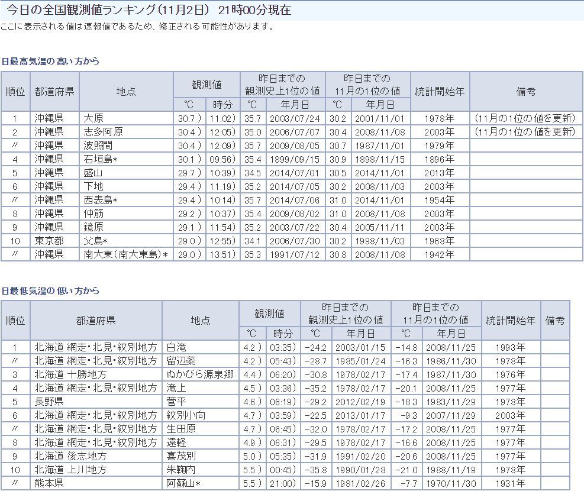
Task: Click the 熊本県 prefecture cell
Action: (x=96, y=483)
